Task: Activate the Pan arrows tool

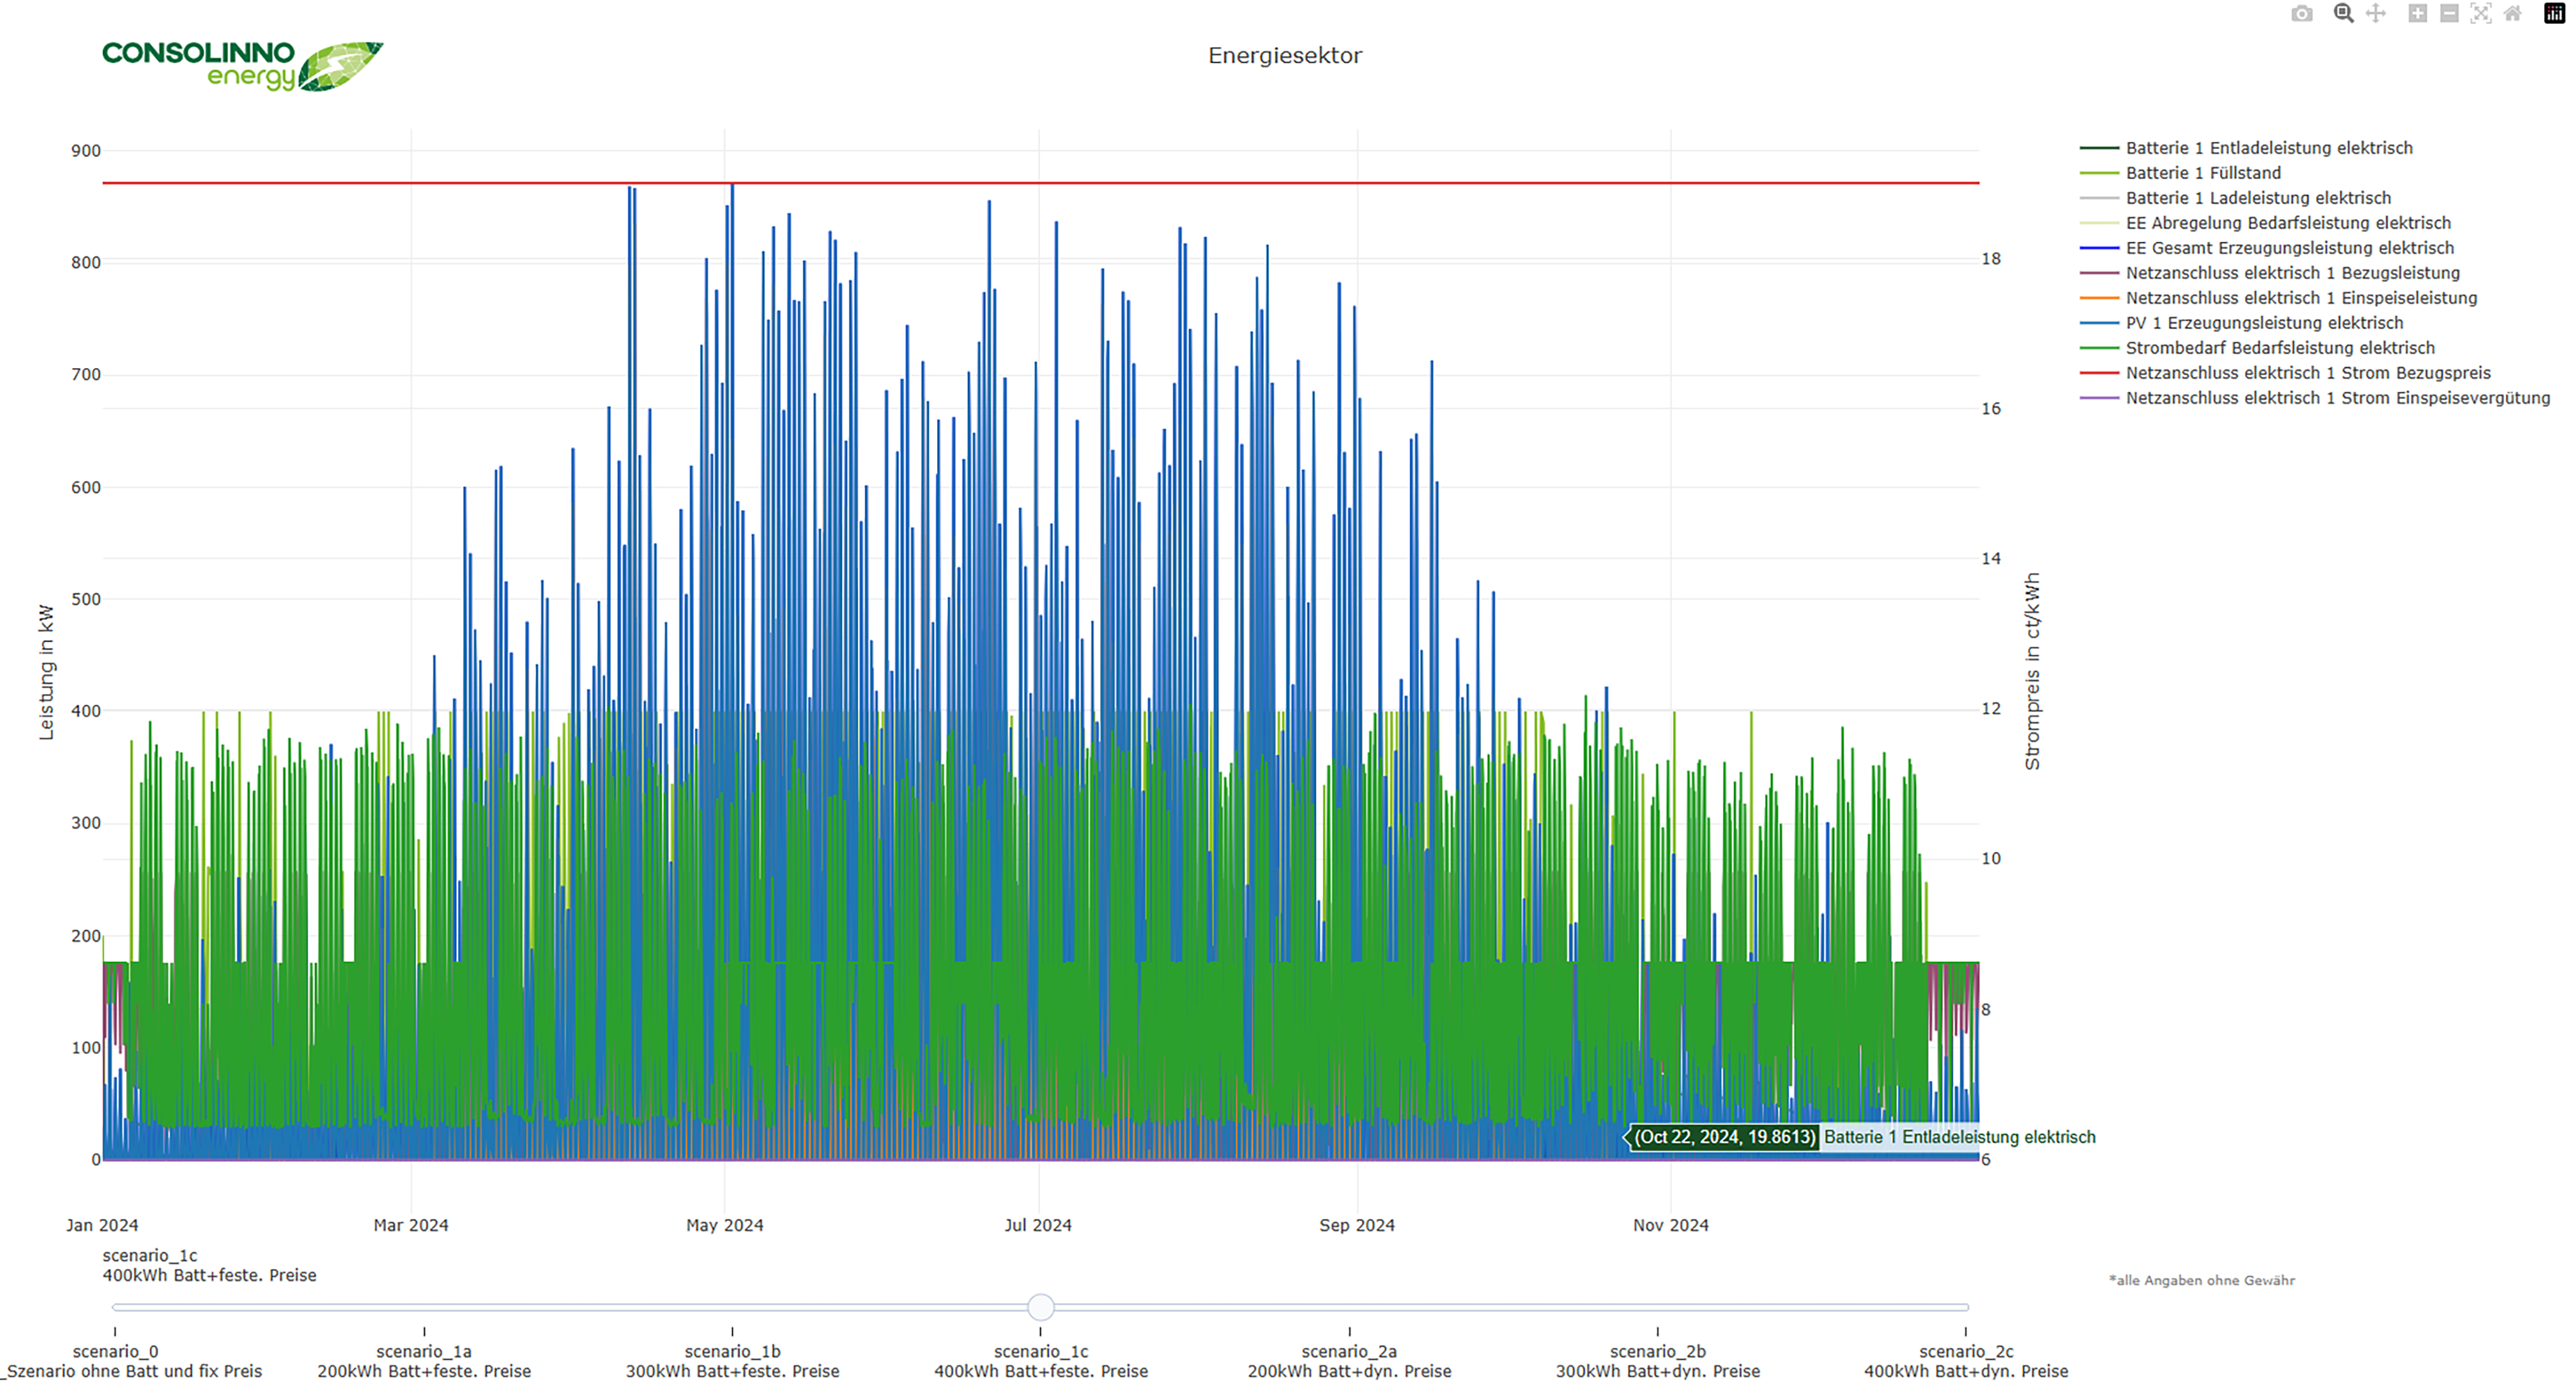Action: (2376, 13)
